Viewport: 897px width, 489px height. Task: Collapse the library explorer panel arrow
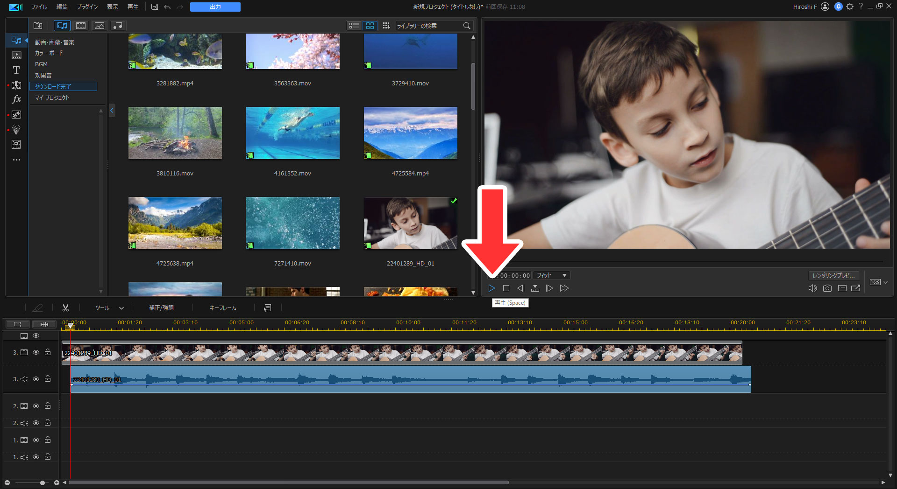pyautogui.click(x=112, y=111)
